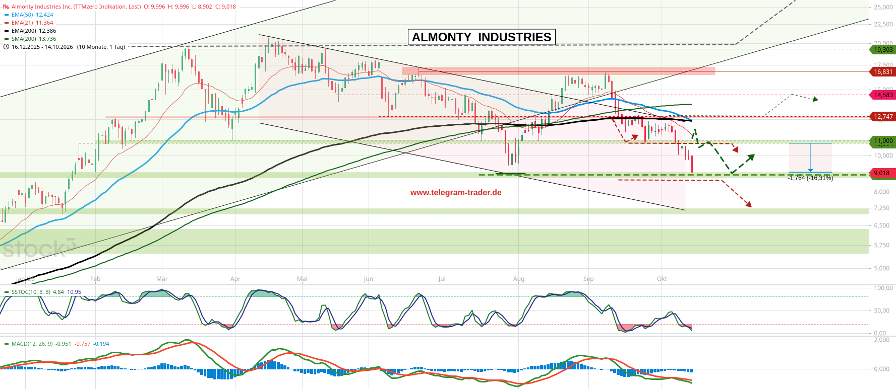Click the green 19,303 price label
Viewport: 896px width, 389px height.
tap(883, 49)
